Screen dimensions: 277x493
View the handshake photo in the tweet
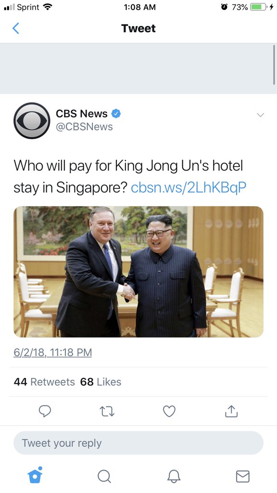coord(138,272)
